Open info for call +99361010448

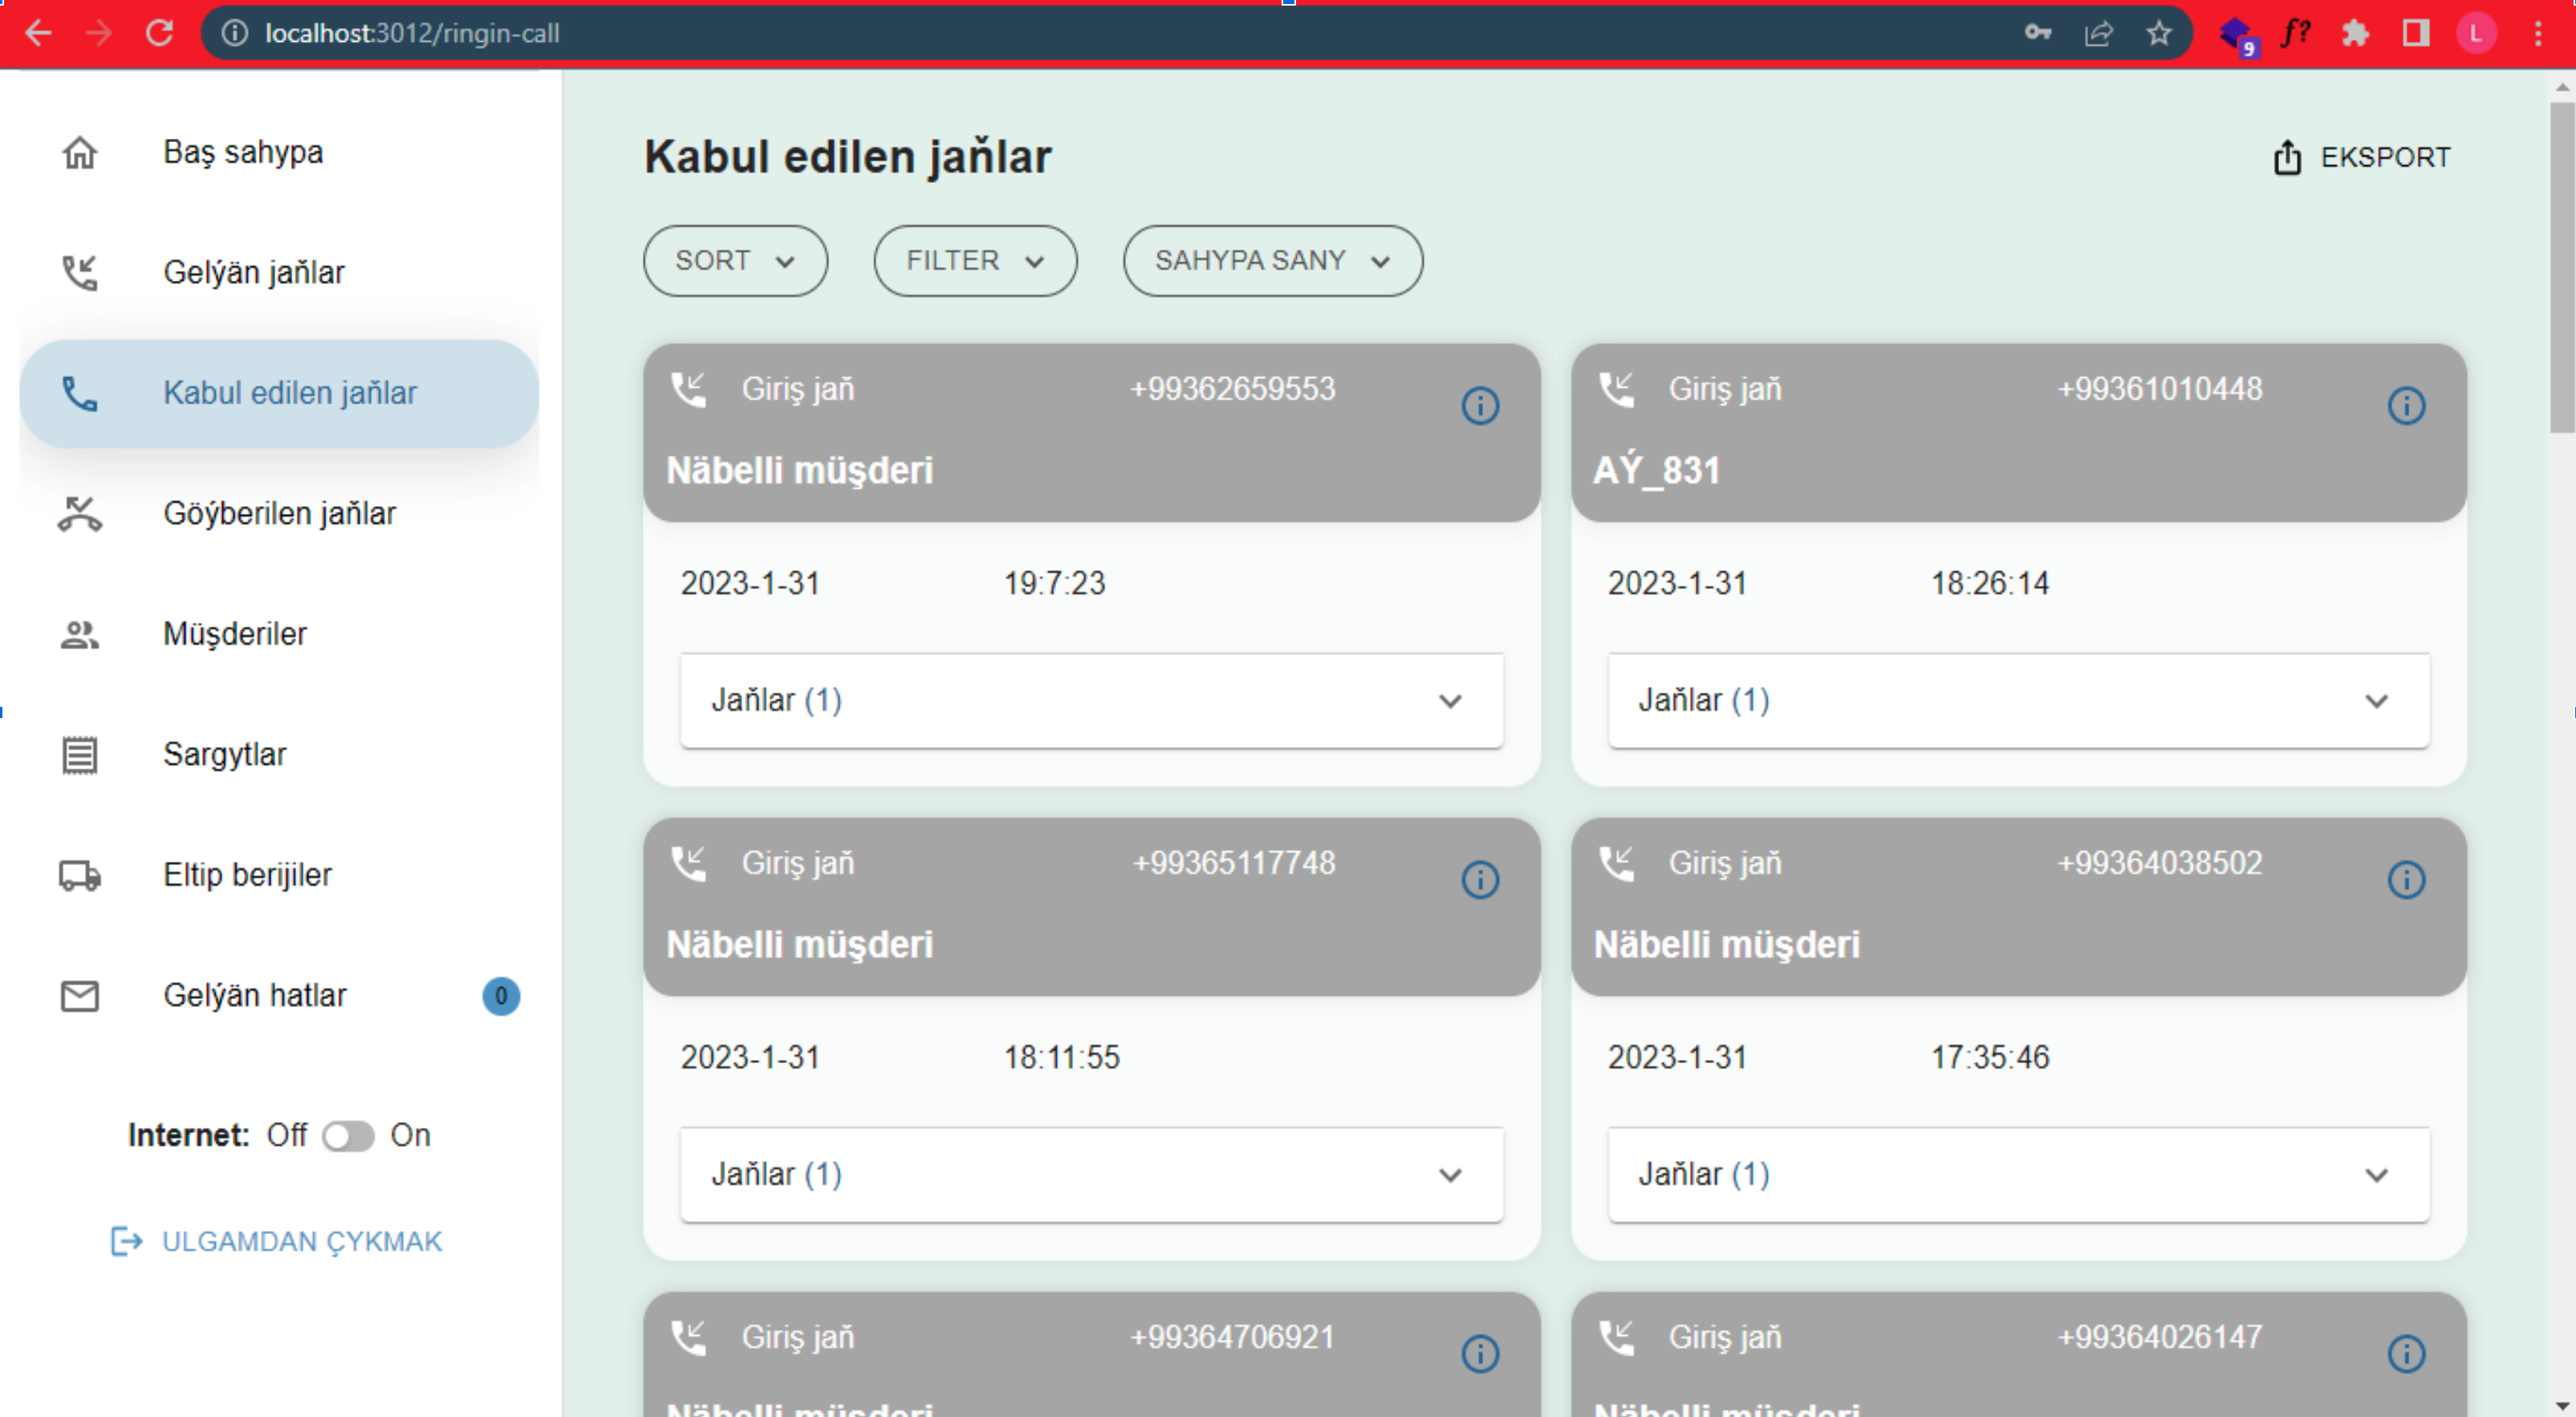click(x=2406, y=406)
